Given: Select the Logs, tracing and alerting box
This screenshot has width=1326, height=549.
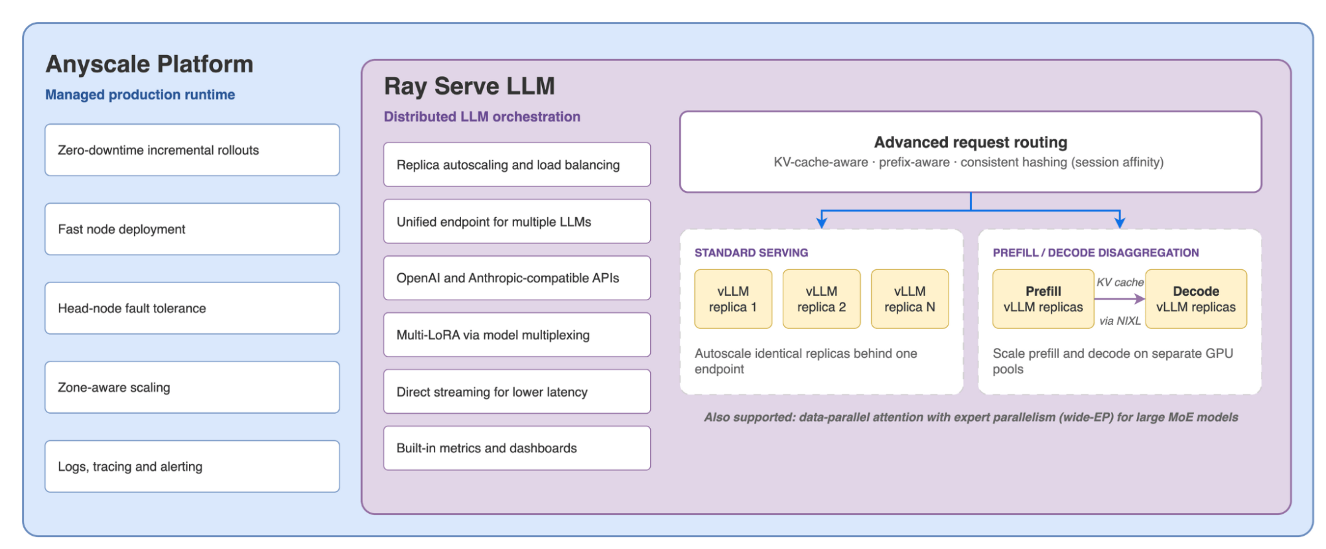Looking at the screenshot, I should [x=192, y=466].
